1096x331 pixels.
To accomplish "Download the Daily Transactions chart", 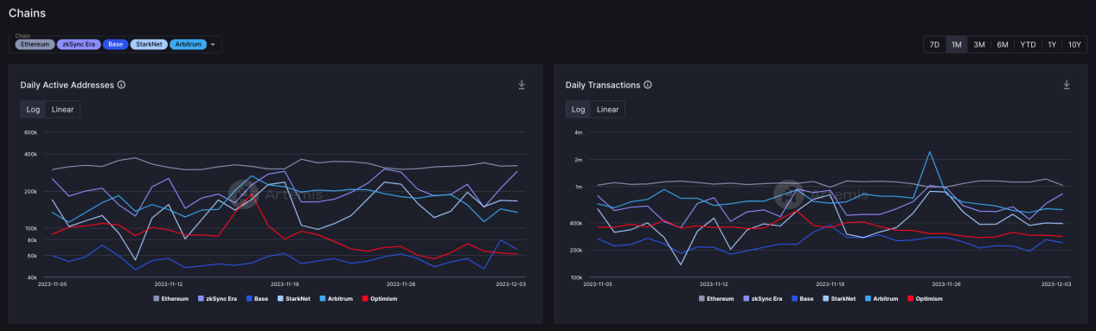I will [1067, 85].
